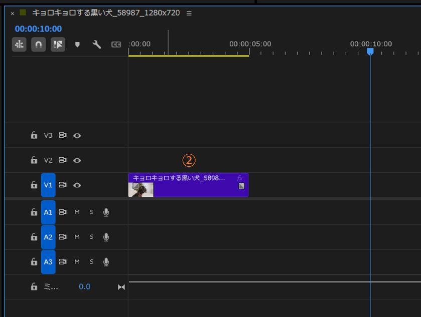
Task: Solo audio track A3
Action: point(91,261)
